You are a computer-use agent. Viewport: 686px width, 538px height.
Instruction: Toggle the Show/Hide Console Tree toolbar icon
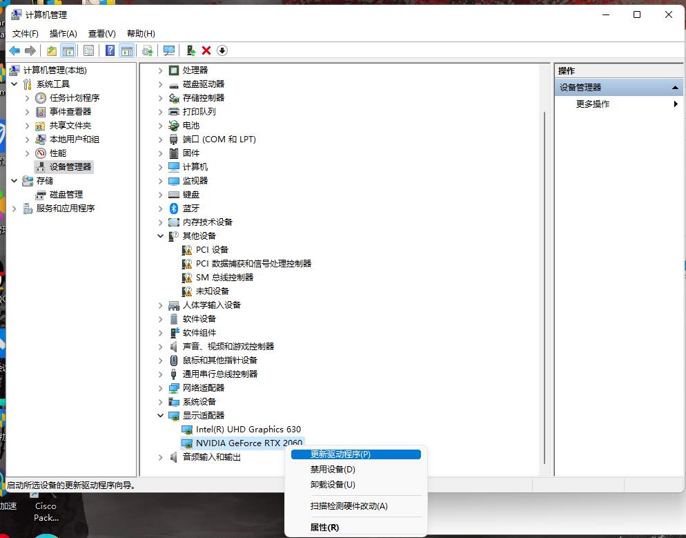(68, 51)
